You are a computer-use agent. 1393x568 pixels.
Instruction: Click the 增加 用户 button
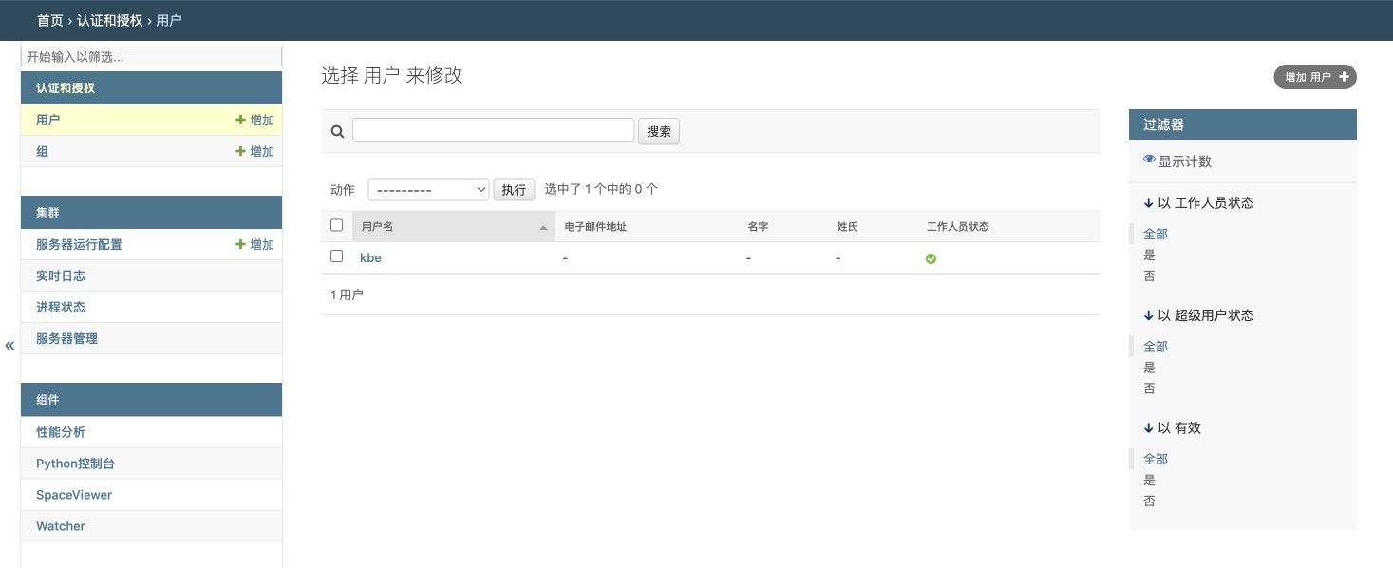1314,77
